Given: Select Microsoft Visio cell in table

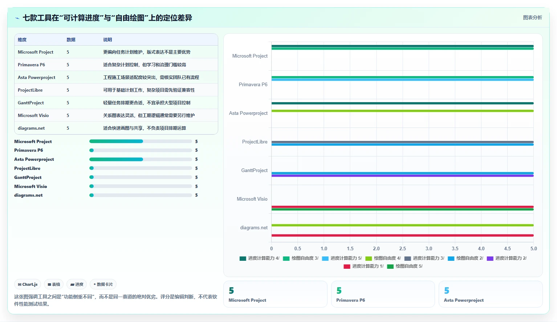Looking at the screenshot, I should click(x=33, y=116).
